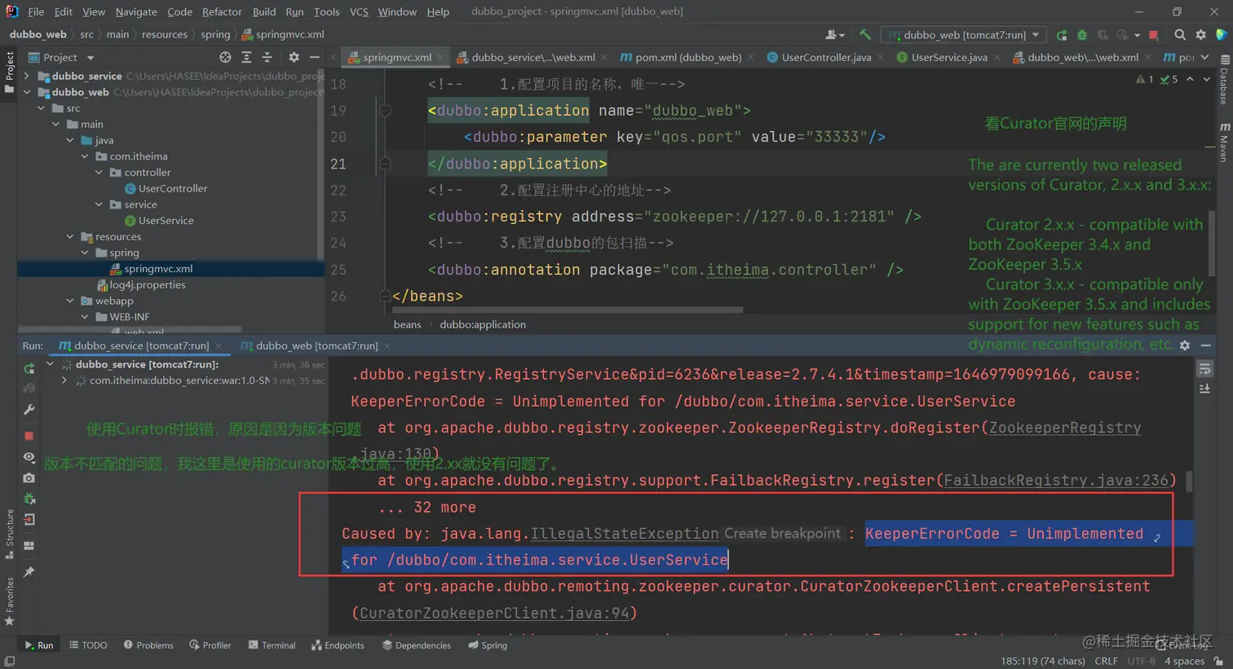Select log4j.properties in the project tree
The image size is (1233, 669).
[148, 284]
